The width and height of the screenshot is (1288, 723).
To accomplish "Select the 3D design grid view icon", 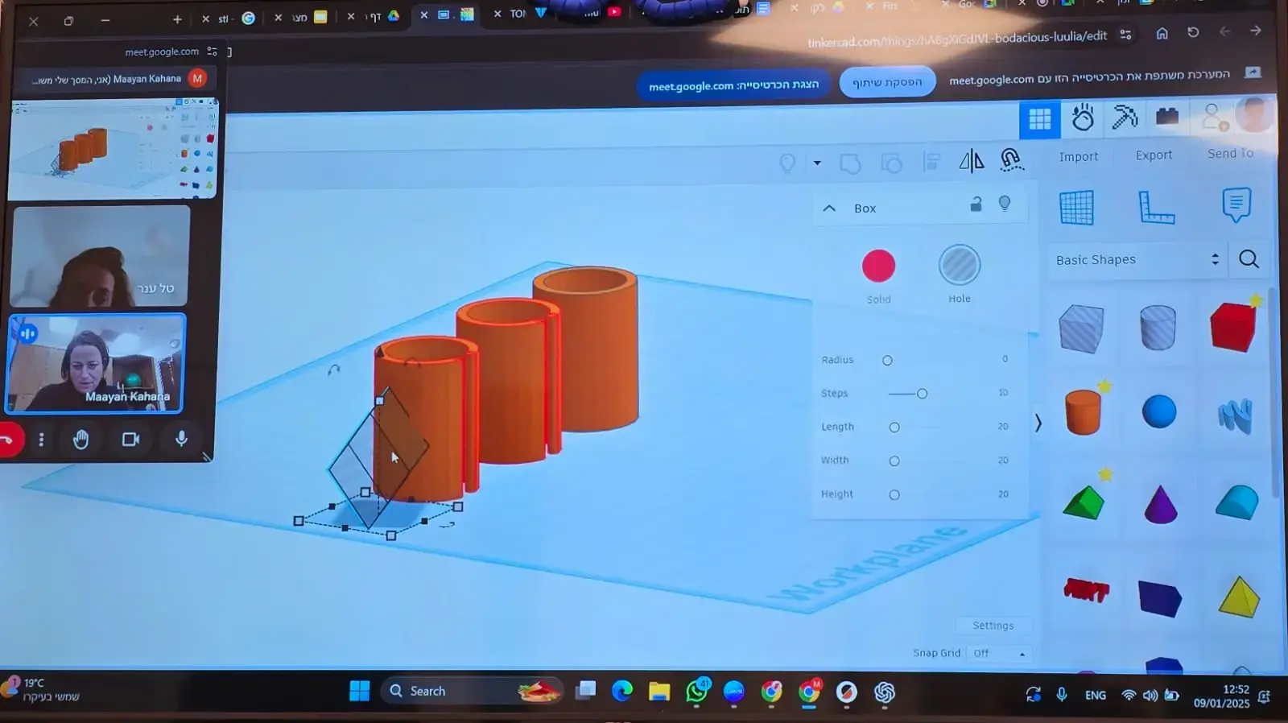I will pyautogui.click(x=1039, y=119).
